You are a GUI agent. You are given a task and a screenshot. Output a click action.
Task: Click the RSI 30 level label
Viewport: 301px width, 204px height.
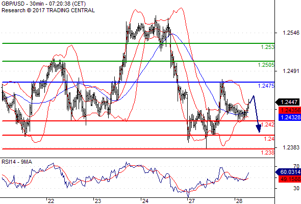(296, 188)
